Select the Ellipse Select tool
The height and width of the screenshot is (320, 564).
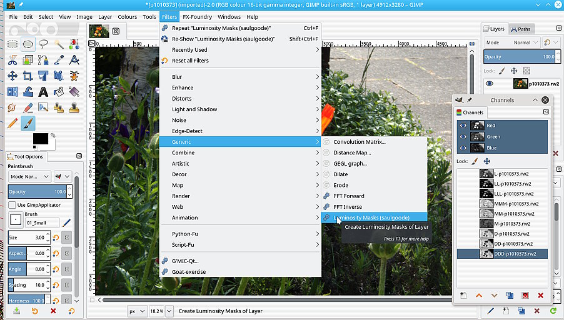pyautogui.click(x=28, y=44)
